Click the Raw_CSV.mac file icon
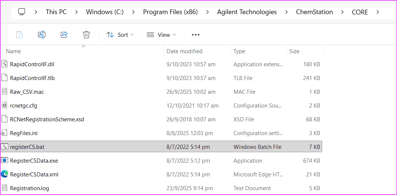The height and width of the screenshot is (195, 397). click(x=4, y=92)
